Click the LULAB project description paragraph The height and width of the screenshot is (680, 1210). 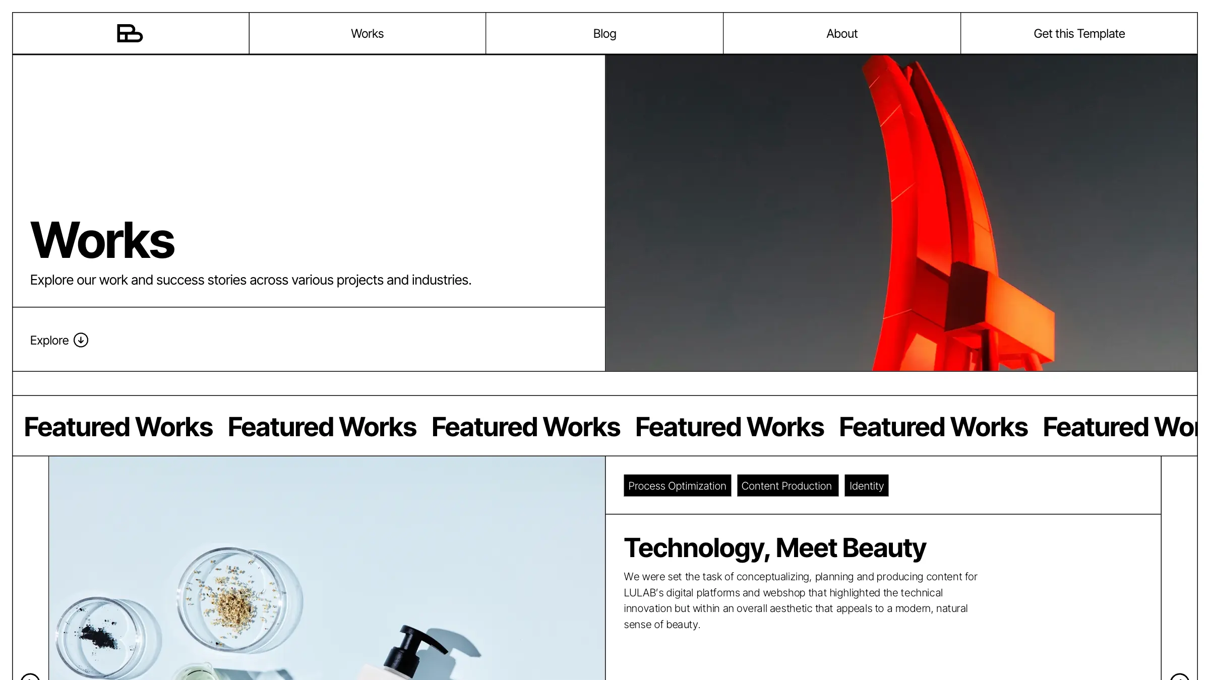[800, 600]
